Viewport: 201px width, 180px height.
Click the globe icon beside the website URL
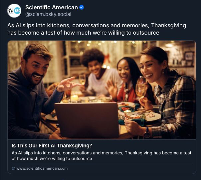point(13,168)
